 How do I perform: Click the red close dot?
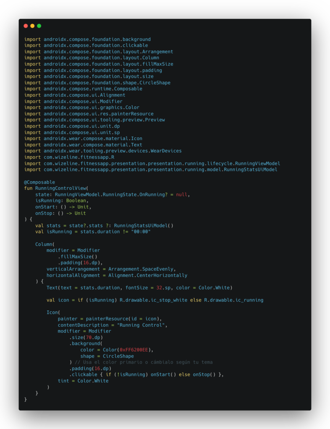pos(26,26)
